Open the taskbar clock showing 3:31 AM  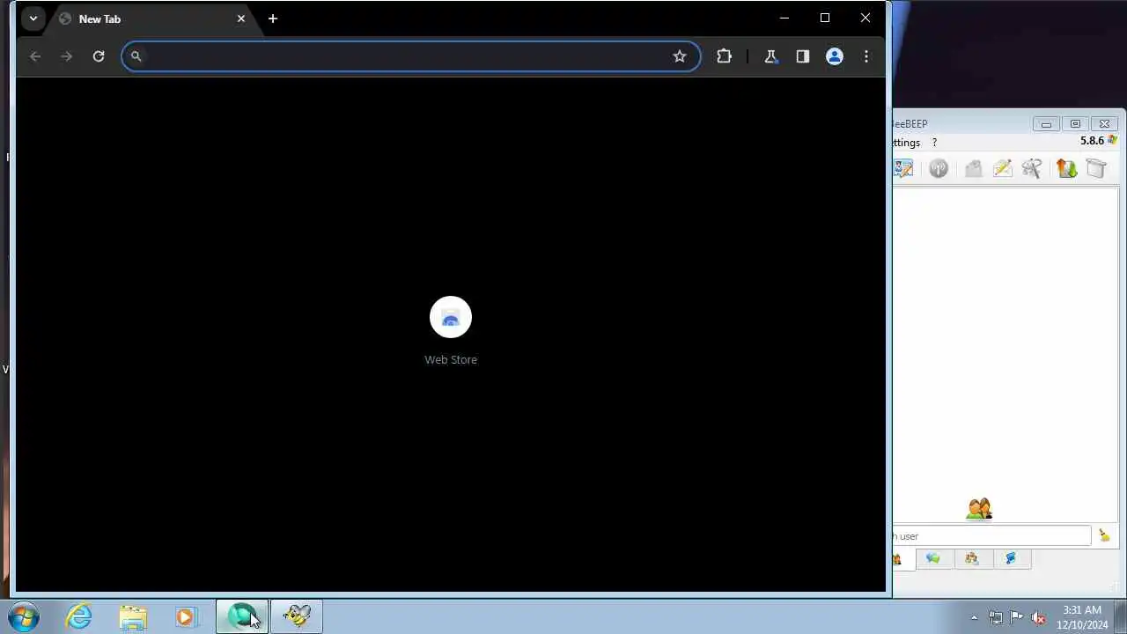(1082, 616)
